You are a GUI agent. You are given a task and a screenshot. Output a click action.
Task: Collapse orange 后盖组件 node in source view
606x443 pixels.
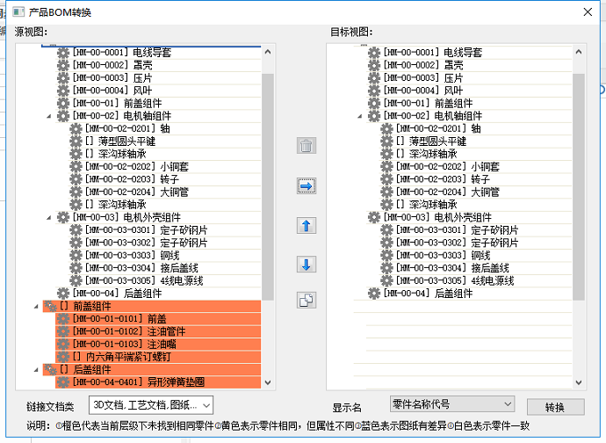36,370
